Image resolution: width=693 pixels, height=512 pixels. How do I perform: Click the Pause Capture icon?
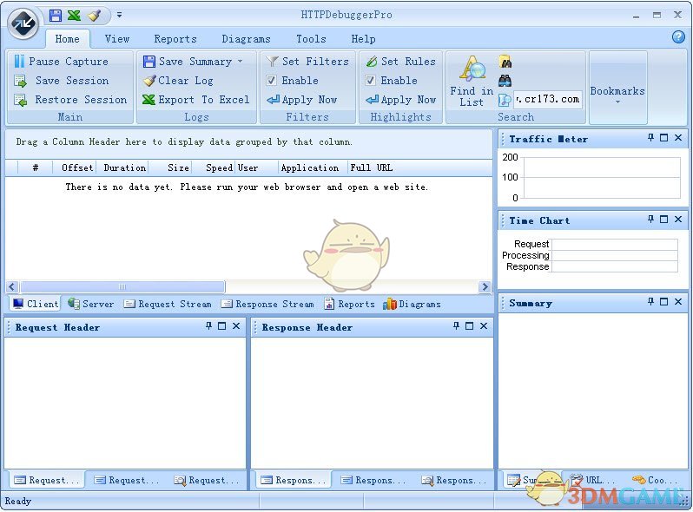point(19,62)
